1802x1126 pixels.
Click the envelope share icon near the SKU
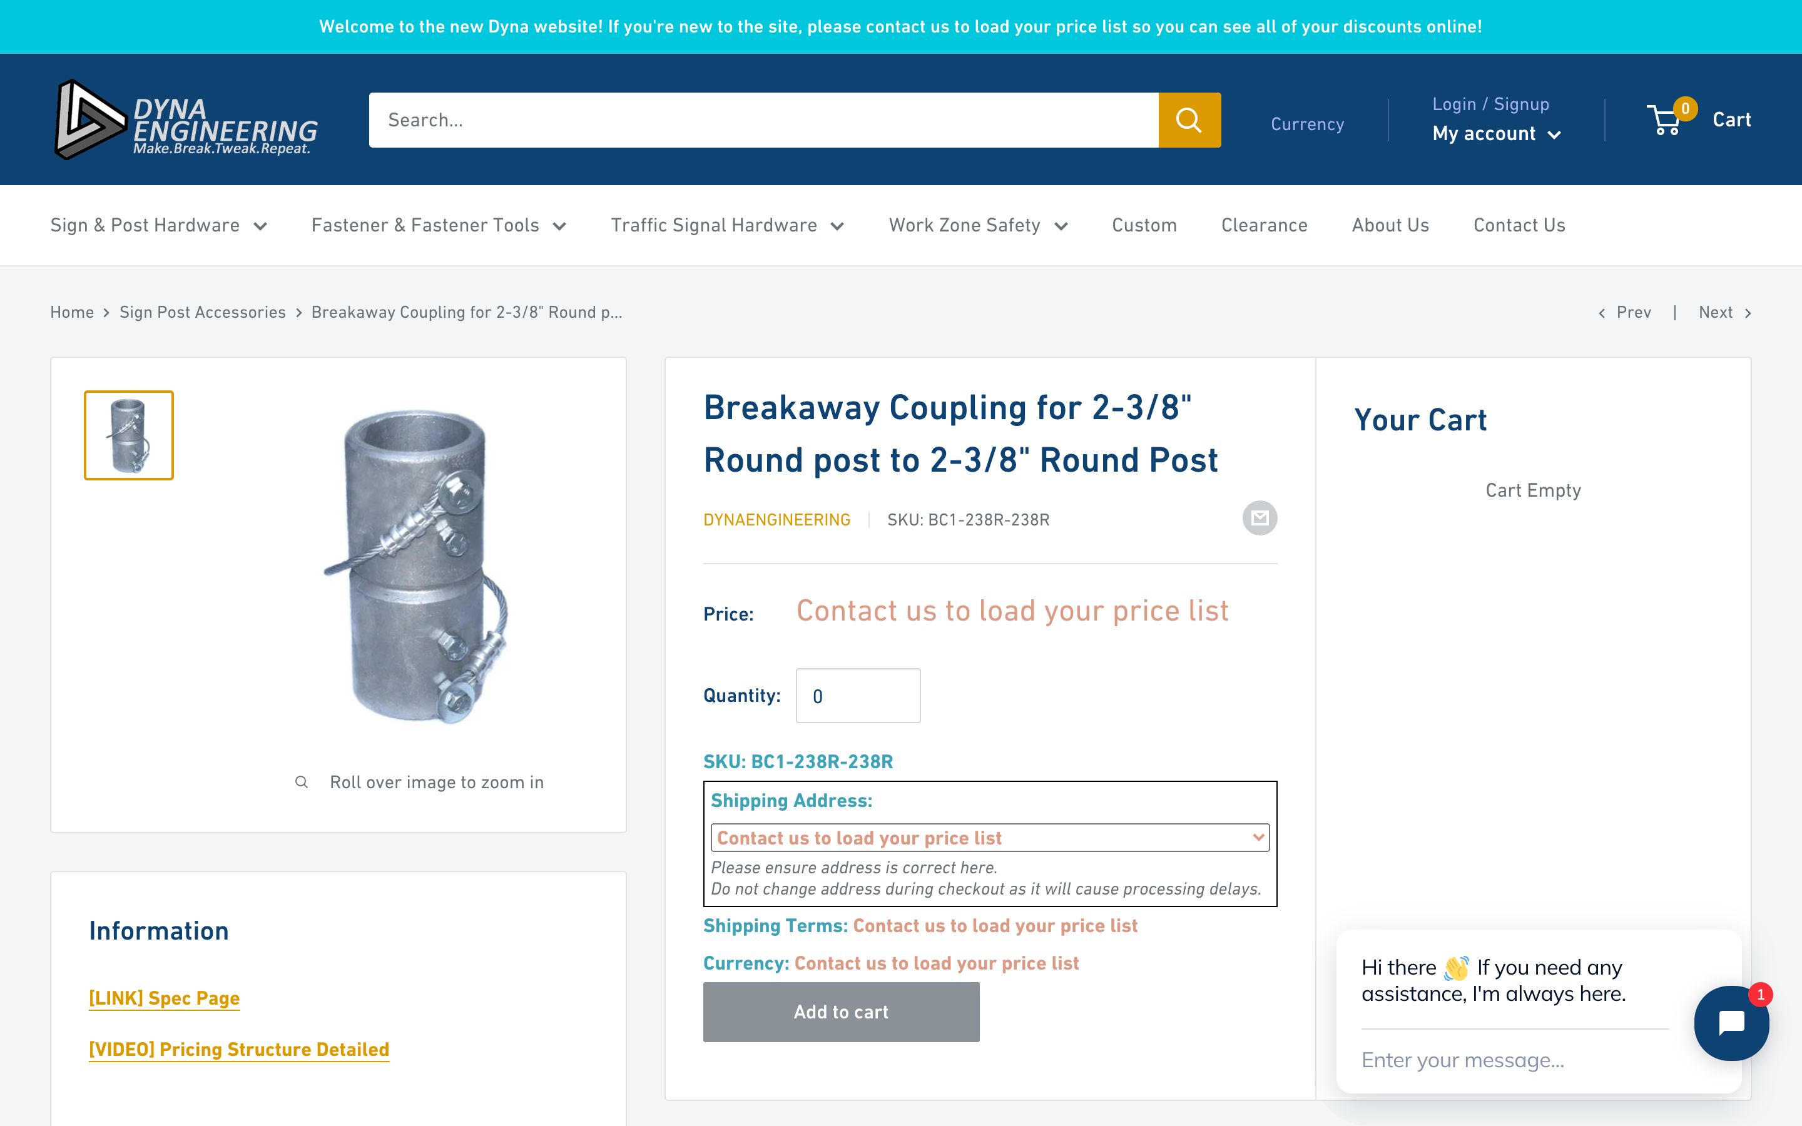tap(1260, 517)
